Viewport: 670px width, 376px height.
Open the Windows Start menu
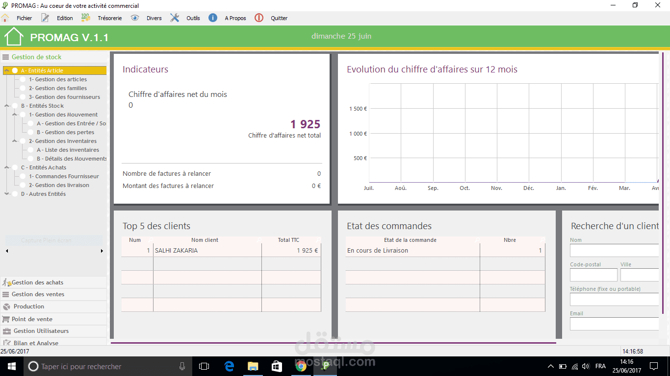[11, 366]
